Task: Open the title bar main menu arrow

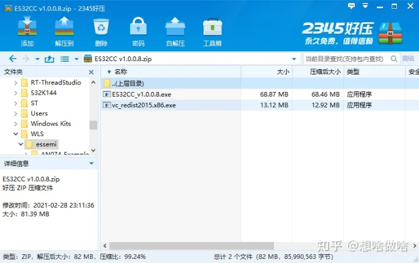Action: pos(365,5)
